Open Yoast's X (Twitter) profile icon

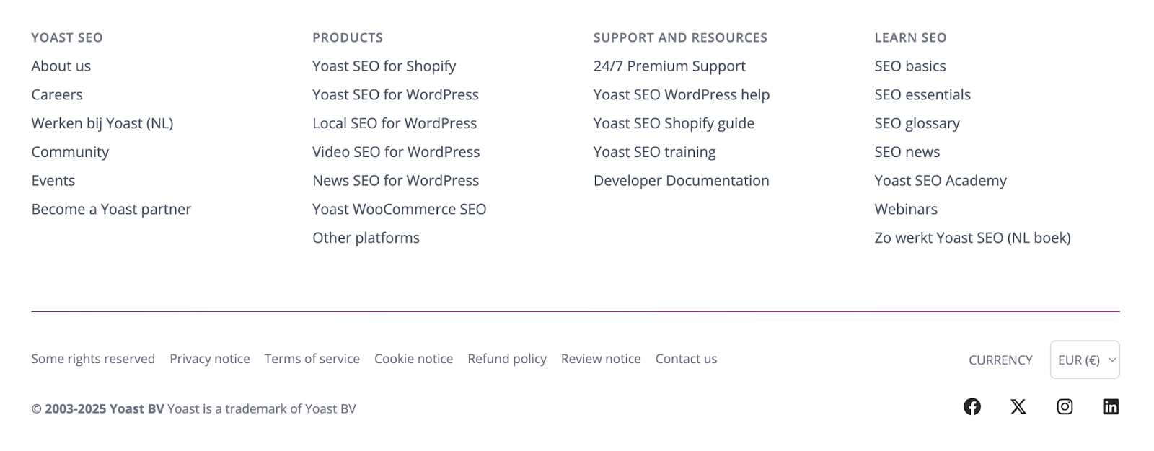pos(1018,406)
